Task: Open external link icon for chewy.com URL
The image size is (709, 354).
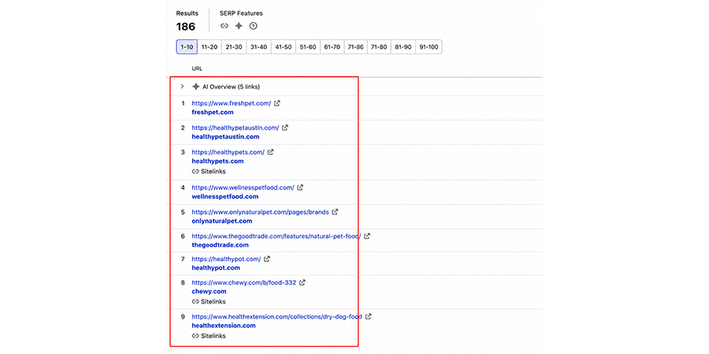Action: tap(302, 282)
